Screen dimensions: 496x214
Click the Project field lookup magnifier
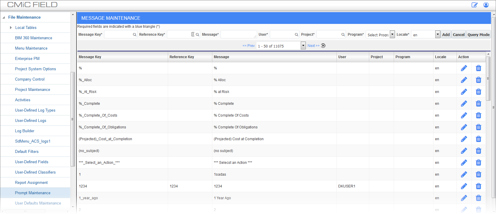click(343, 35)
